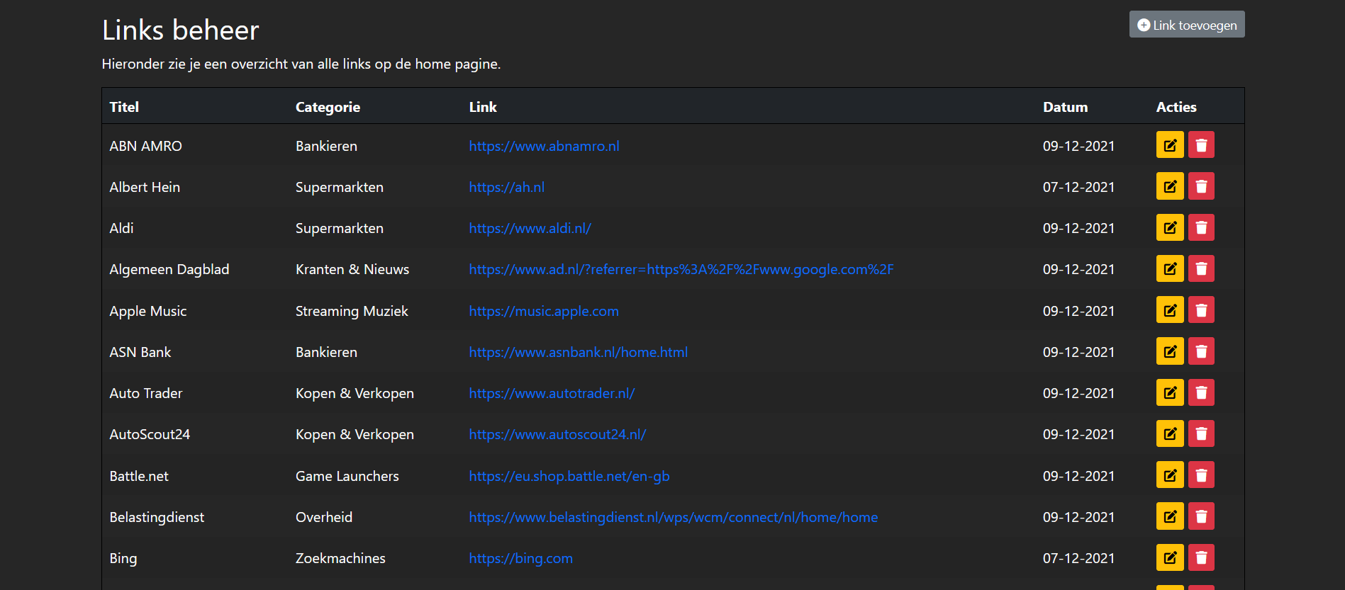This screenshot has width=1345, height=590.
Task: Delete the Apple Music row
Action: 1201,310
